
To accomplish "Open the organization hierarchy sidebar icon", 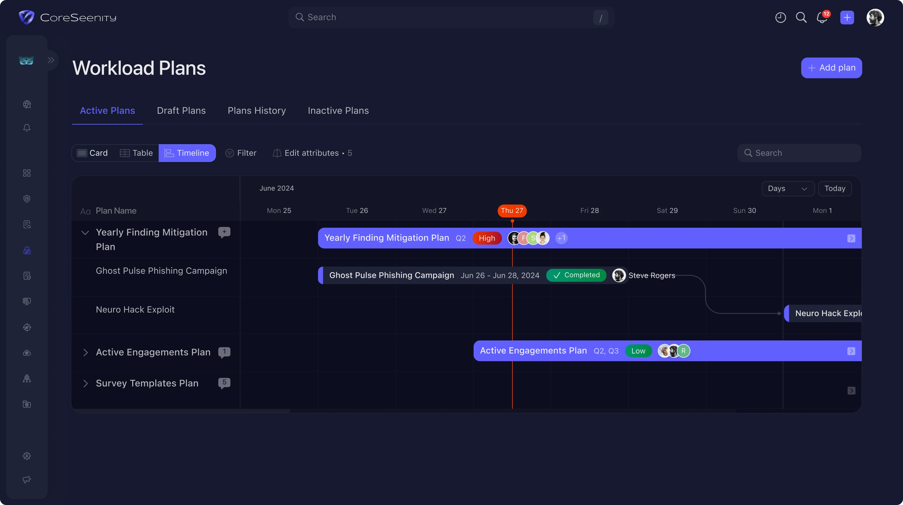I will click(x=27, y=379).
